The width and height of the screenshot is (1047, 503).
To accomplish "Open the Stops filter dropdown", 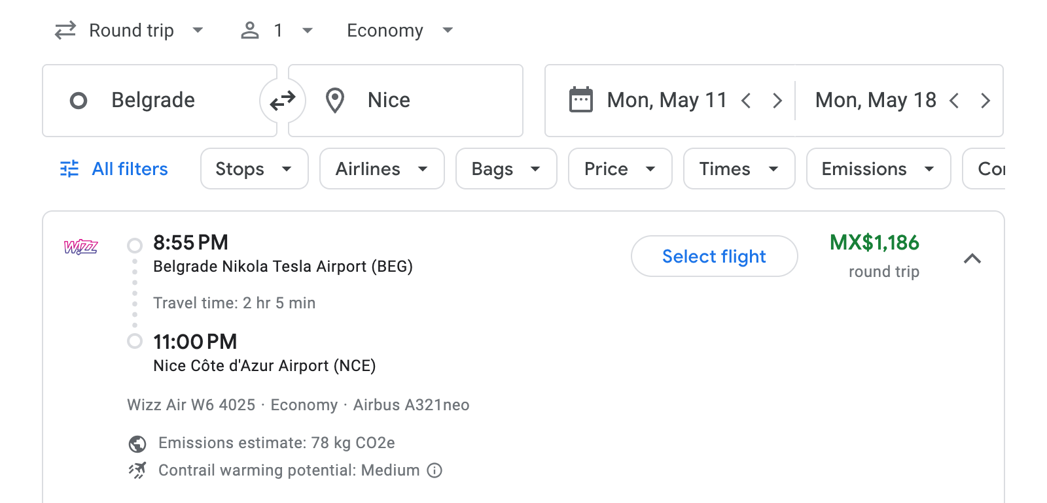I will tap(254, 169).
